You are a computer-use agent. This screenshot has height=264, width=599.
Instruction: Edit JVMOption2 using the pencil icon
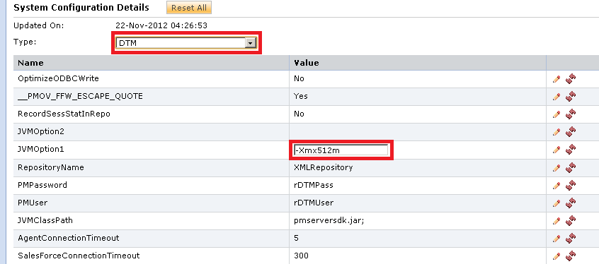(557, 132)
